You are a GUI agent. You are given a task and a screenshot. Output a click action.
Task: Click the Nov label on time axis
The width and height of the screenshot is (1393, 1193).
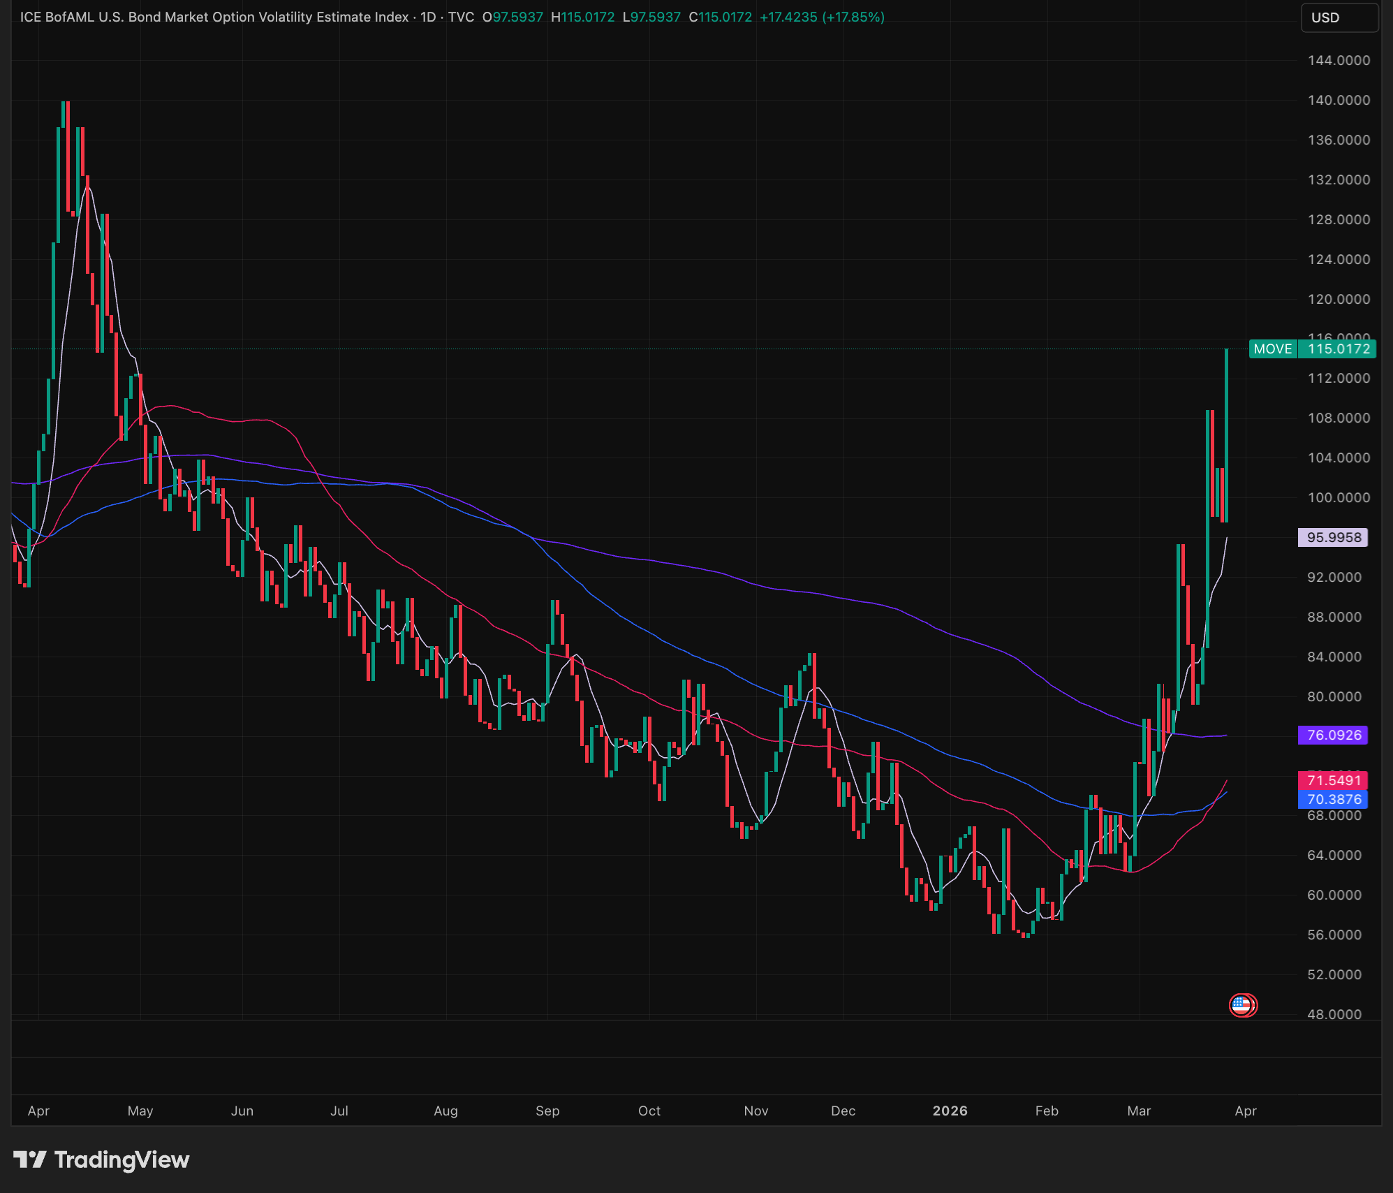(756, 1111)
